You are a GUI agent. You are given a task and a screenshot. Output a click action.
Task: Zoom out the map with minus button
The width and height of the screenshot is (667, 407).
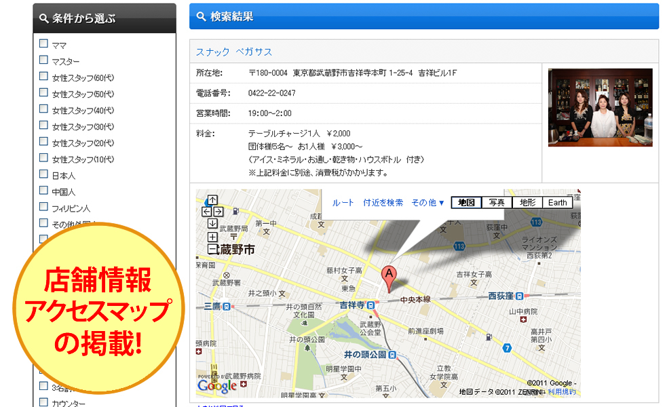click(x=212, y=249)
